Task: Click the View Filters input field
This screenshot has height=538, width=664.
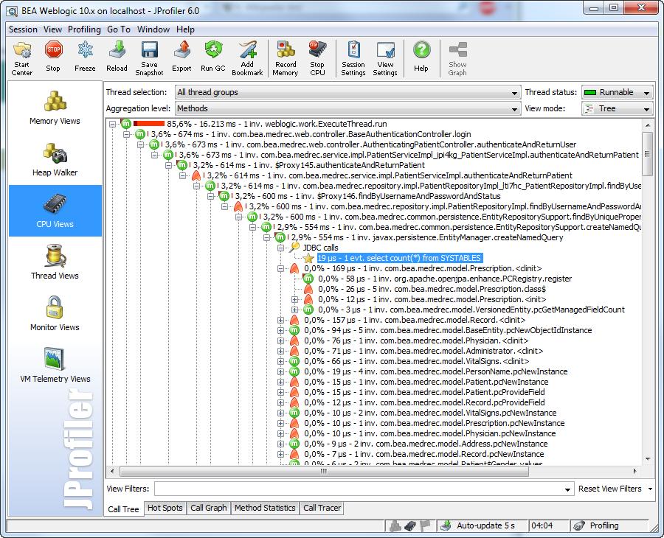Action: coord(359,489)
